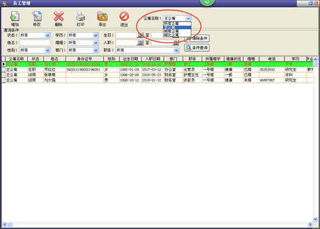Click birth date 1998-10-12 cell
320x229 pixels.
click(x=130, y=80)
